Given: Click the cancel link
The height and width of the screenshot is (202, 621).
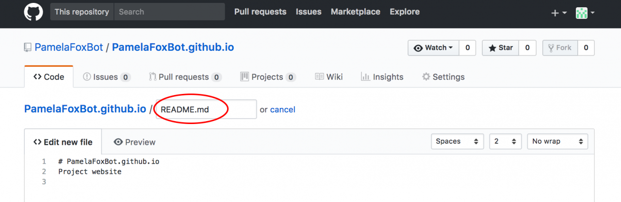Looking at the screenshot, I should click(282, 109).
